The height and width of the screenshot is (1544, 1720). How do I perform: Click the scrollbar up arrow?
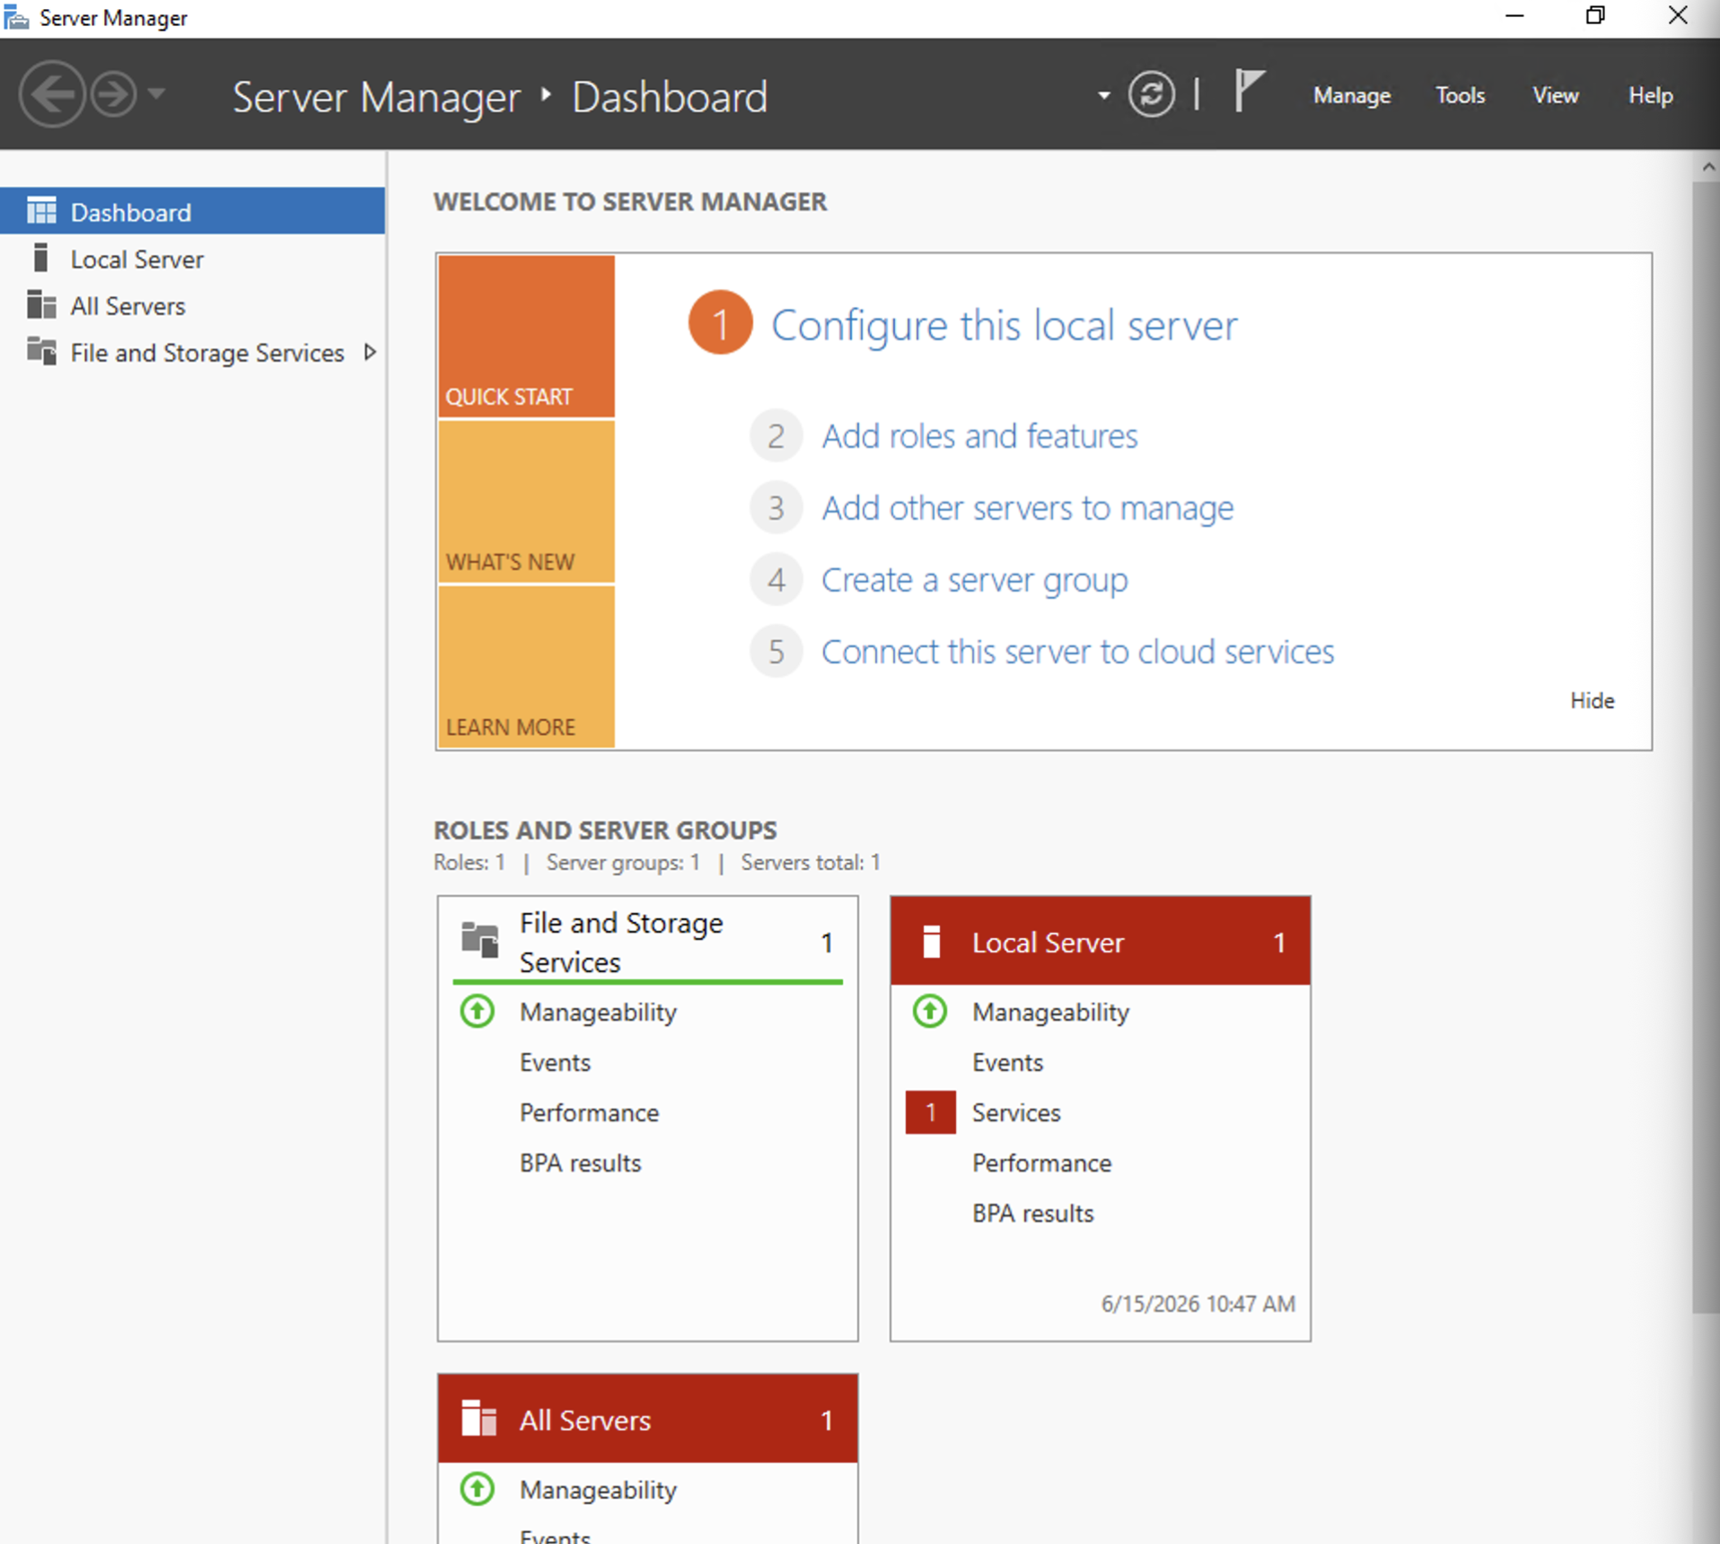tap(1707, 167)
